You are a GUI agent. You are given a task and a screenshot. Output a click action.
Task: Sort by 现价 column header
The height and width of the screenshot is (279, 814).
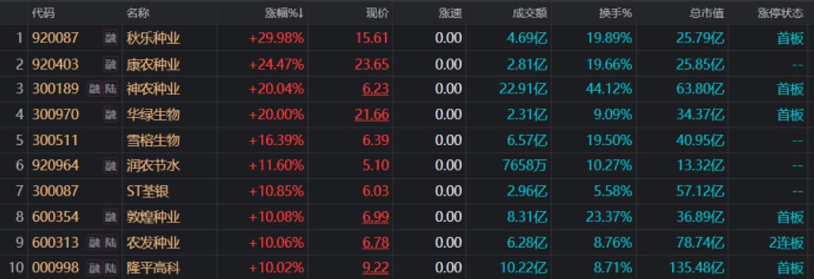pyautogui.click(x=378, y=13)
